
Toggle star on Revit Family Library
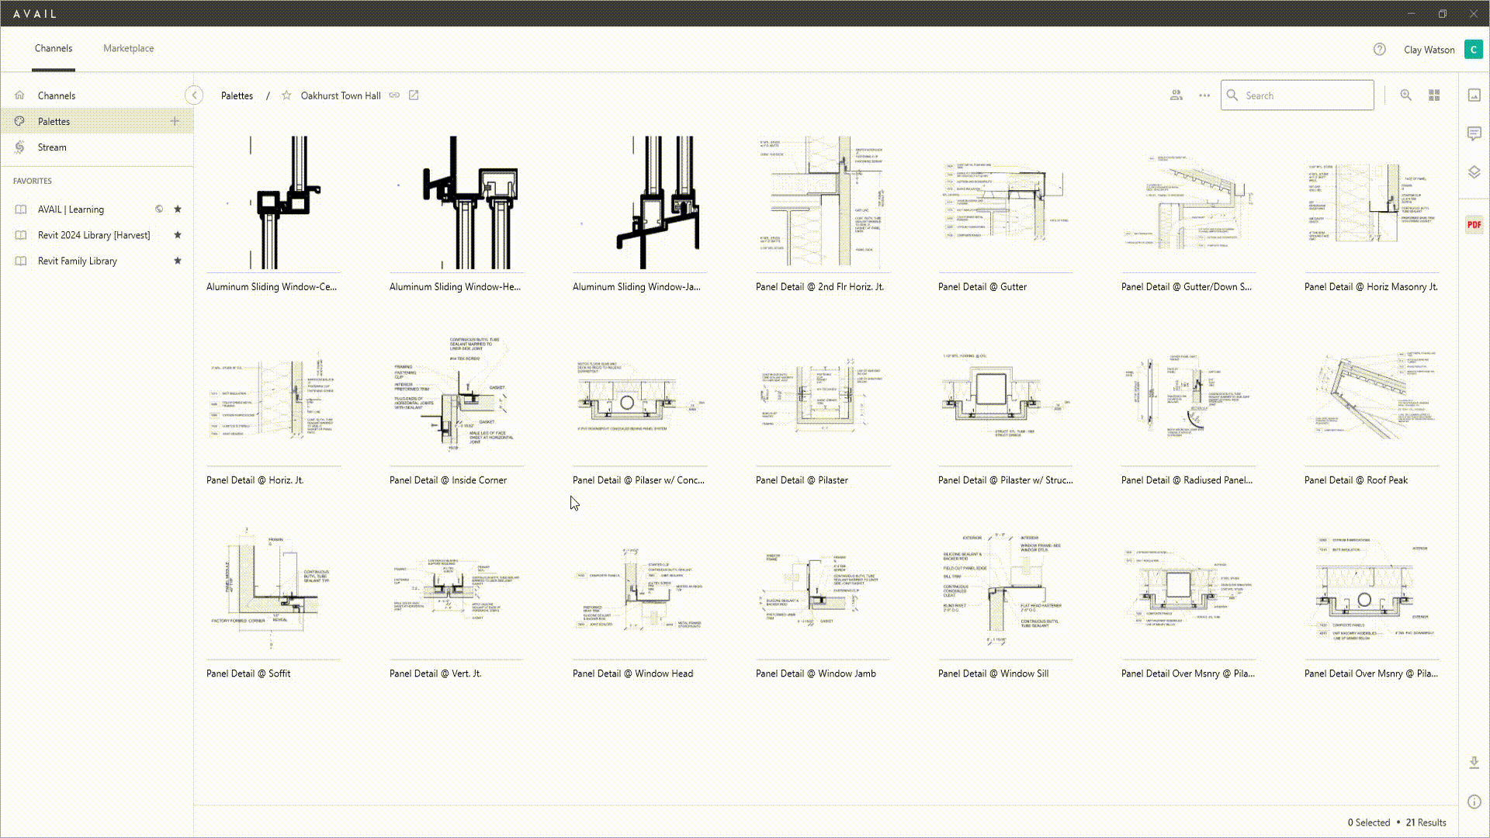[178, 261]
